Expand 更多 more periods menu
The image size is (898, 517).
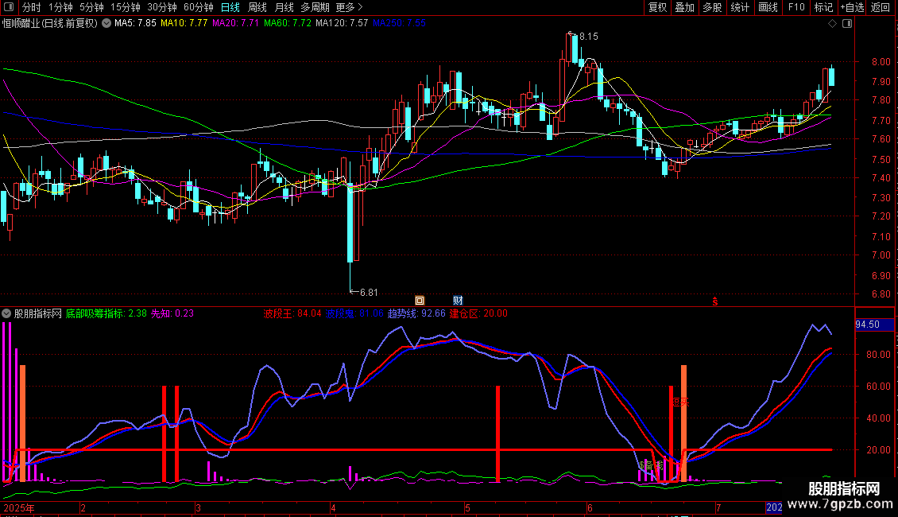(349, 7)
